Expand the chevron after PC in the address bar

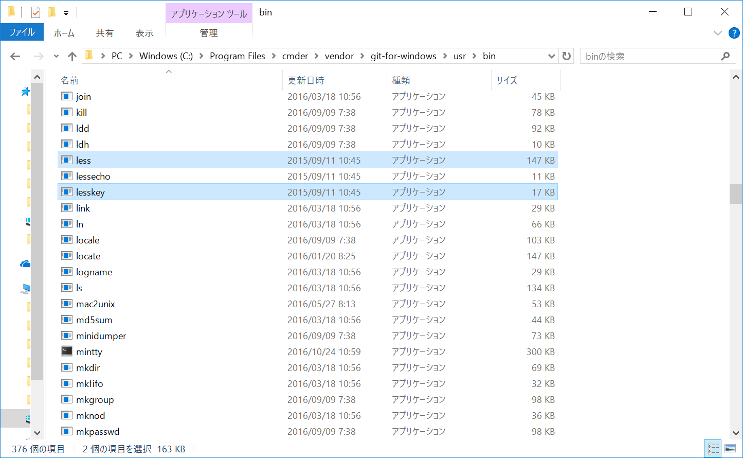point(131,56)
